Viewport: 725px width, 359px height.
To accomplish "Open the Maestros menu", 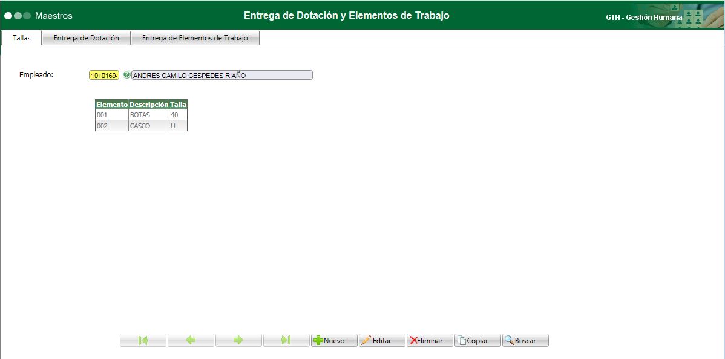I will point(54,16).
